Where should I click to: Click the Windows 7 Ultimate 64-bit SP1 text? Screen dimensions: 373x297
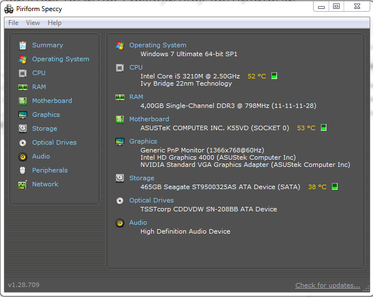tap(189, 54)
